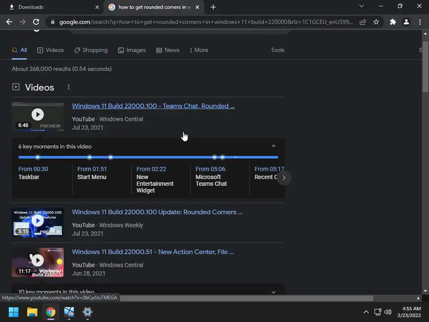Play the 5:15 Windows Weekly thumbnail
Screen dimensions: 429x322
(x=38, y=223)
